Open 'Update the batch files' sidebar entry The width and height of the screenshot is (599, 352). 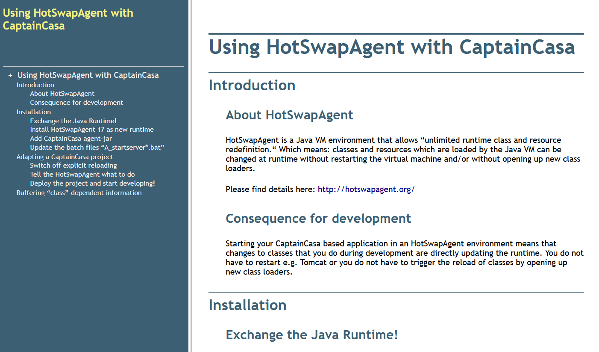[97, 148]
